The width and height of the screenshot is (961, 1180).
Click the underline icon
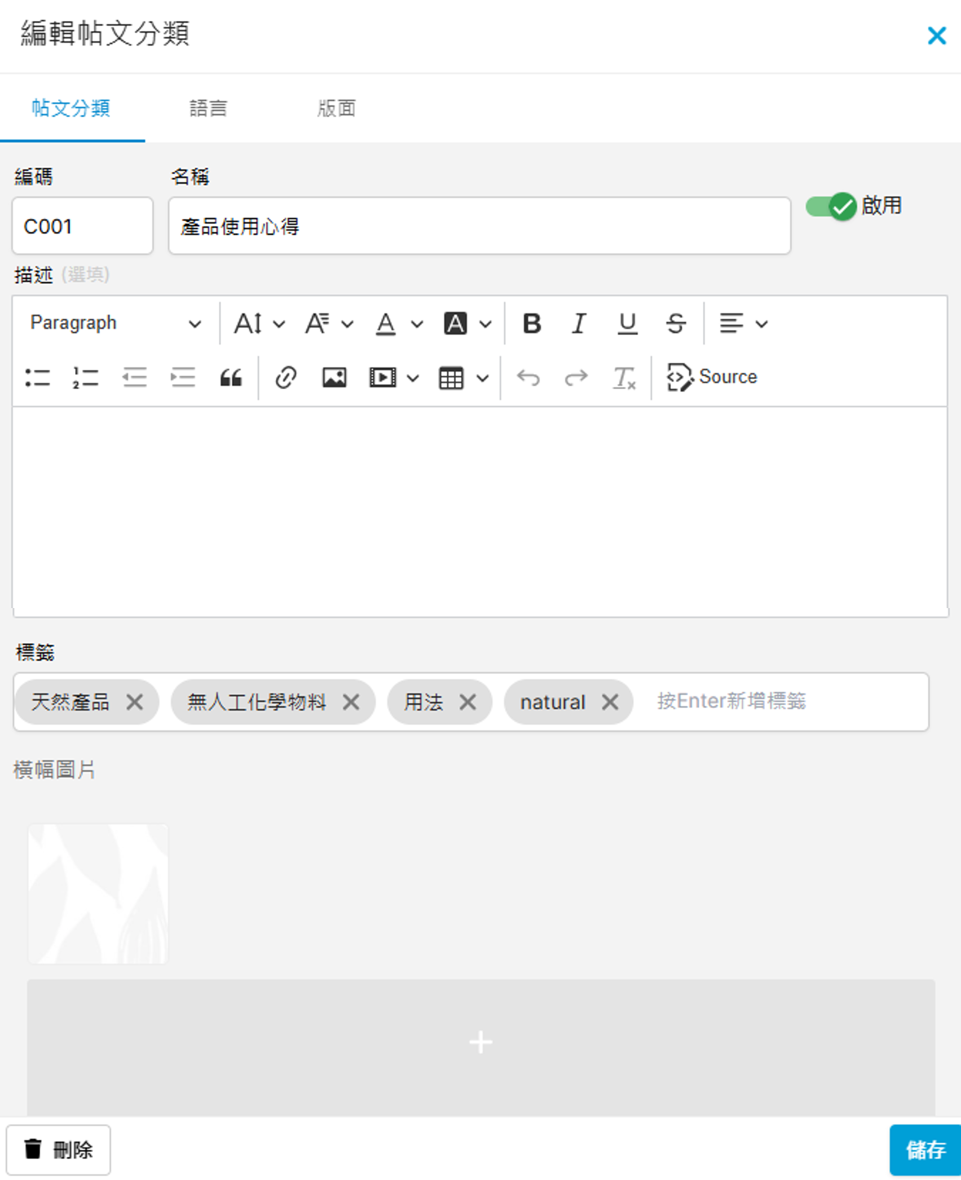point(627,324)
